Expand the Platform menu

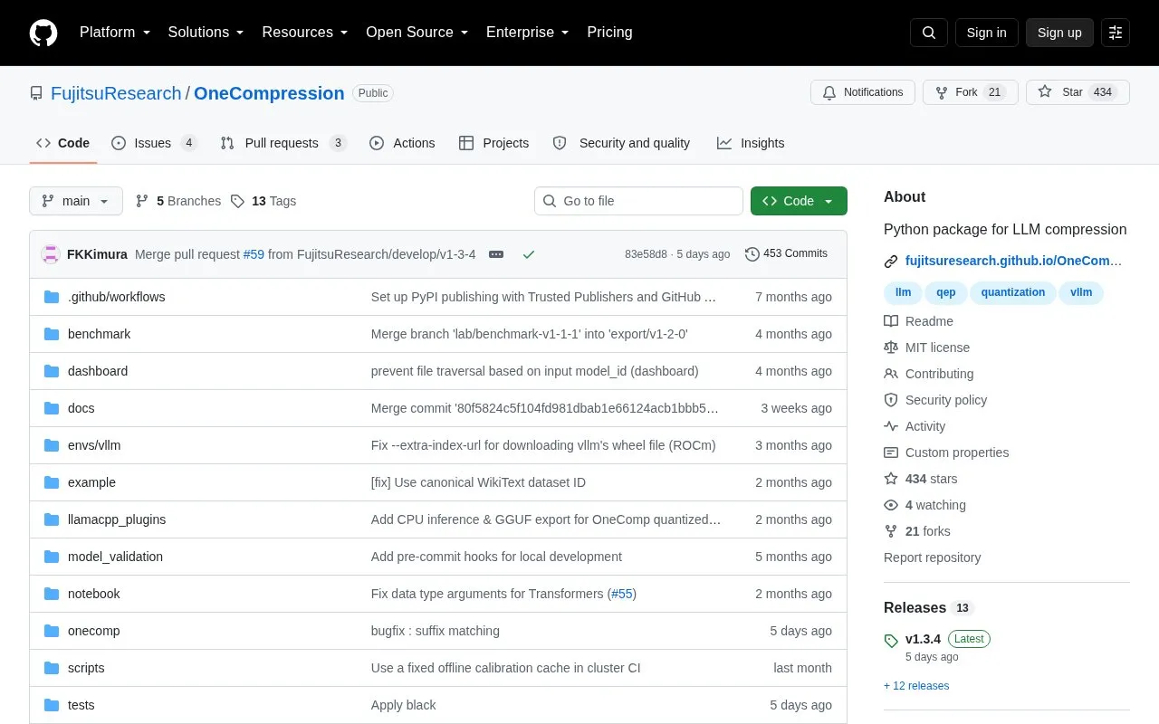(x=115, y=33)
